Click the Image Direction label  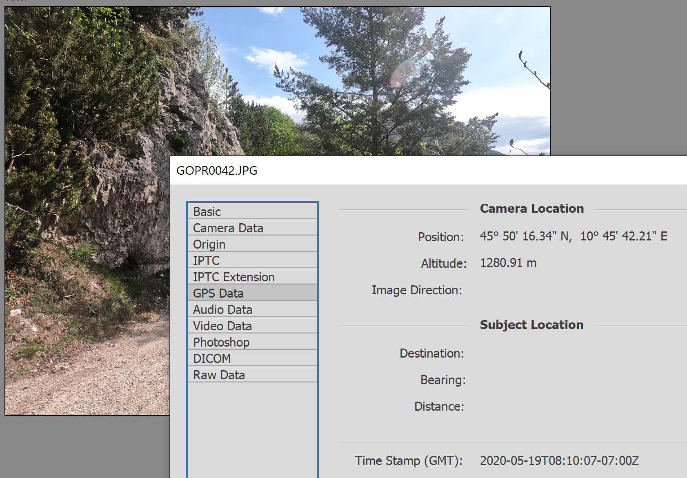[x=417, y=290]
